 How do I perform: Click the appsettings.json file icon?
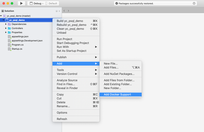point(9,37)
